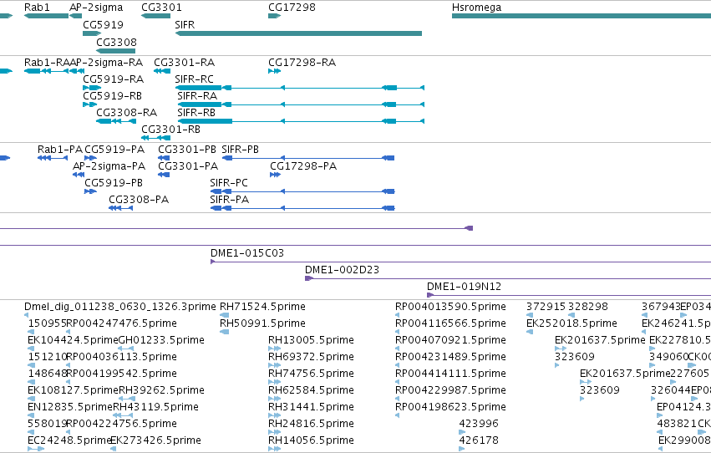
Task: Select the RH24816.5prime EST label
Action: point(311,424)
